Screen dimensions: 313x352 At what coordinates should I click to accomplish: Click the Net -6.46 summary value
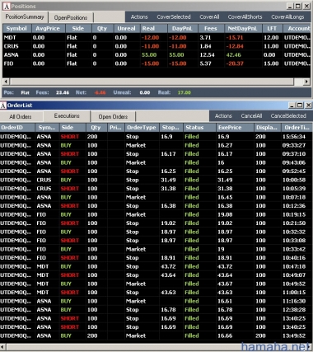click(100, 92)
